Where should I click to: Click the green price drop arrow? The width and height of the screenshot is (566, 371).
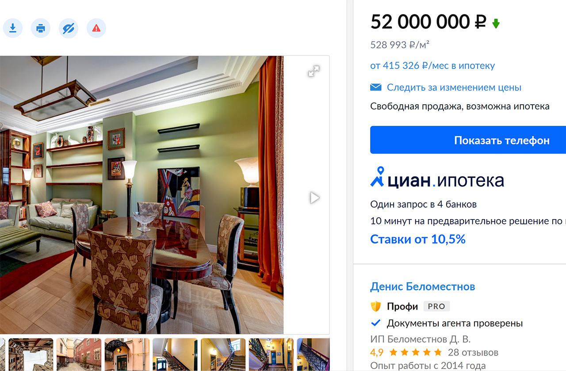(x=496, y=23)
